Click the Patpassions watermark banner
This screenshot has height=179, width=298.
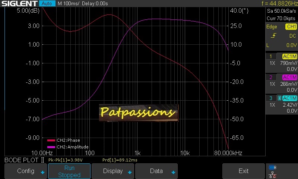139,112
